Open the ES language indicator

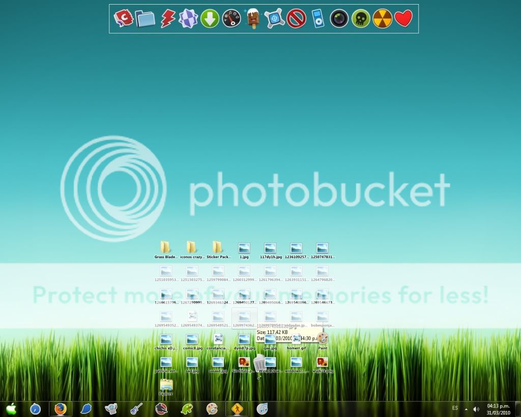pos(455,408)
